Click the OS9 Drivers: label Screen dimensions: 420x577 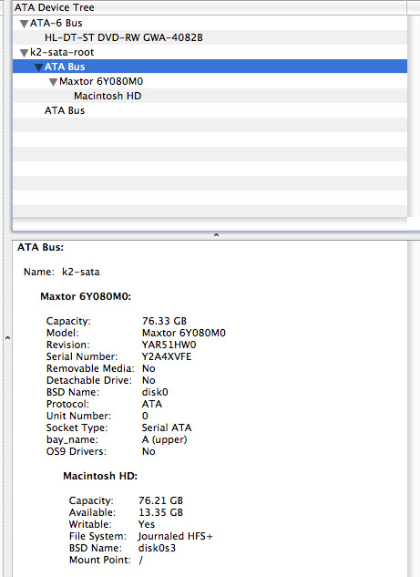coord(77,451)
